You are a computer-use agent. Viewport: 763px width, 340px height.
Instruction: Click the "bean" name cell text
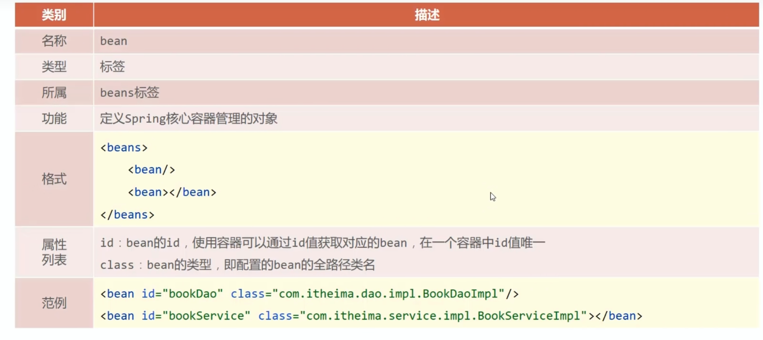(114, 41)
